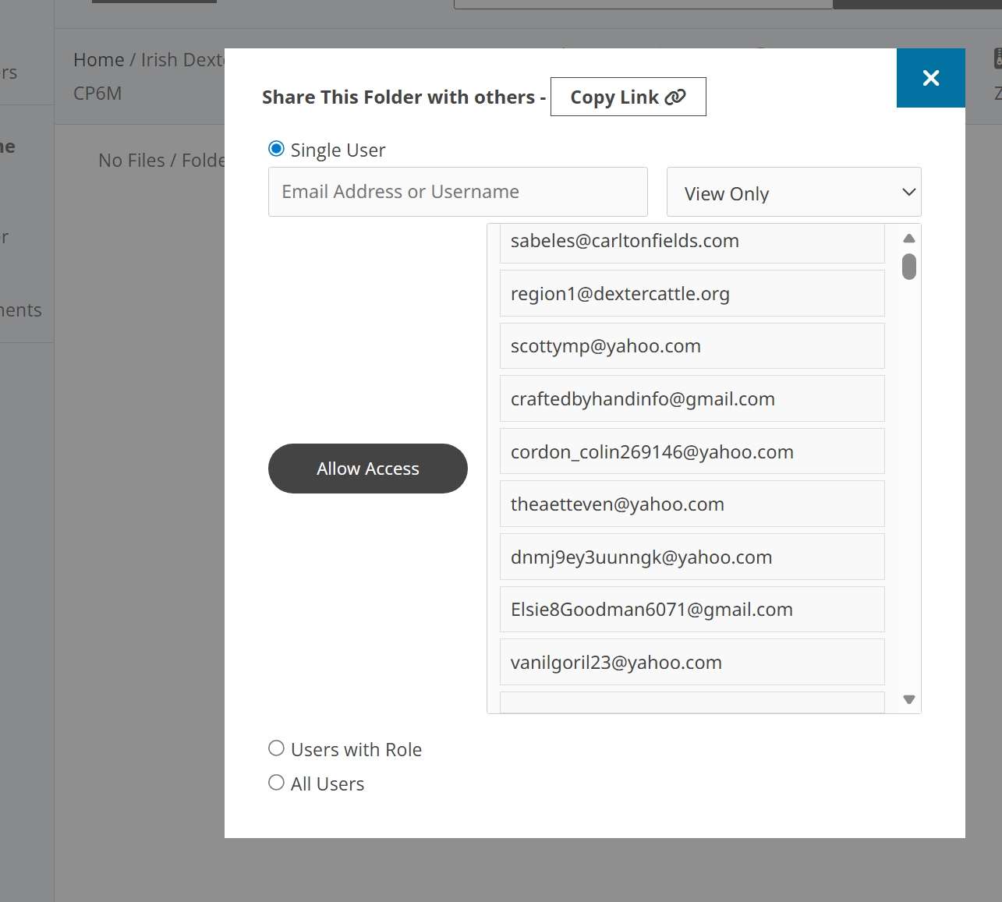Choose scottymp@yahoo.com in the user list
This screenshot has width=1002, height=902.
point(692,346)
